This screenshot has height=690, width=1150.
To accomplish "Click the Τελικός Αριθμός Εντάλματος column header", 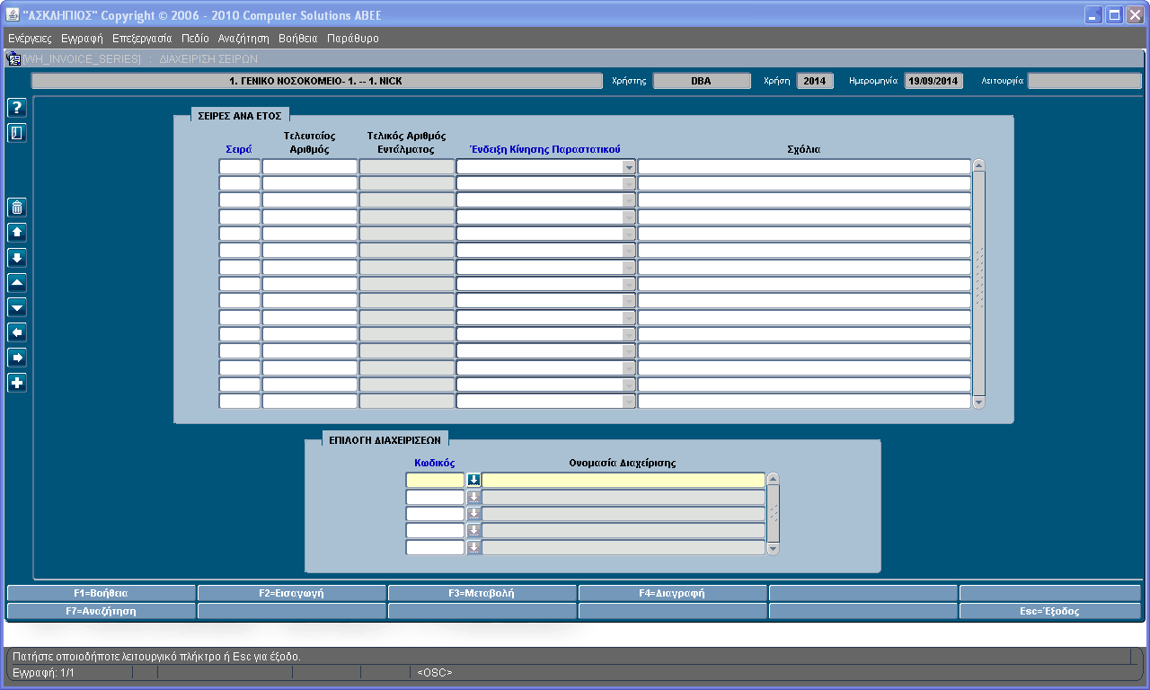I will click(x=407, y=143).
